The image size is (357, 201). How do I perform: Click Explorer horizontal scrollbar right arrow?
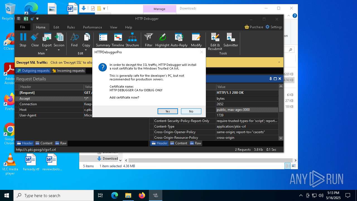[x=295, y=160]
